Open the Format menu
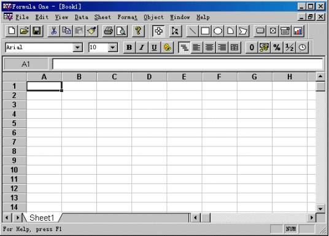 pyautogui.click(x=127, y=17)
